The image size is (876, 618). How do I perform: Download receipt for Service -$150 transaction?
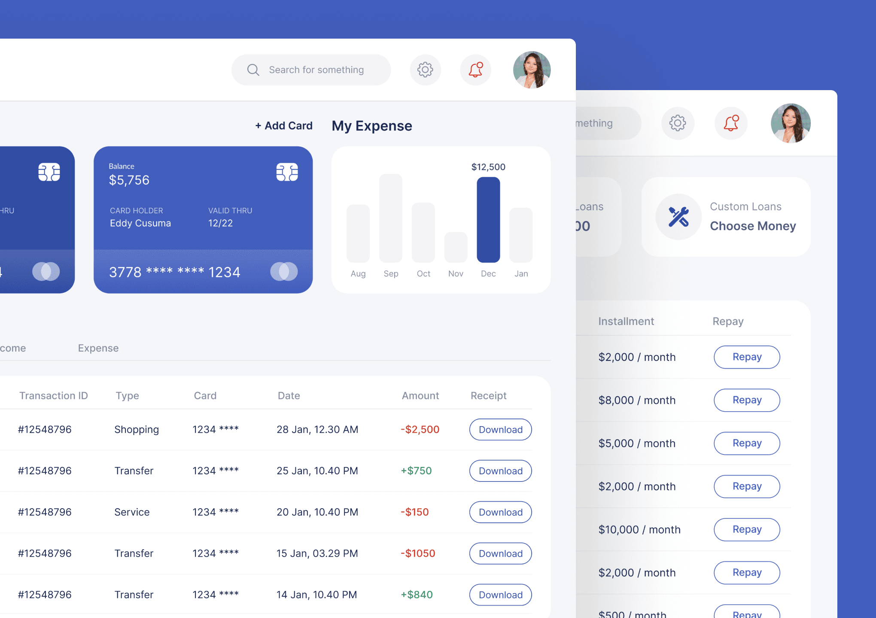tap(501, 512)
